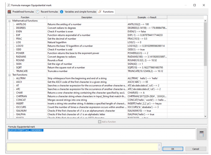
Task: Click description 'Natural logarithm'
Action: click(57, 42)
